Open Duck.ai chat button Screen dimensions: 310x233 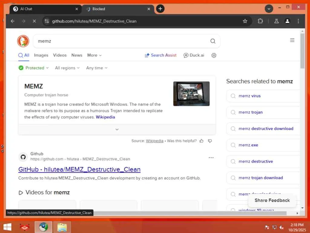(194, 55)
